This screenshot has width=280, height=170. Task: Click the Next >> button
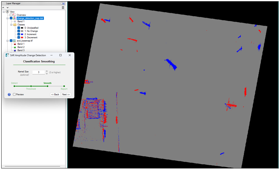click(66, 94)
